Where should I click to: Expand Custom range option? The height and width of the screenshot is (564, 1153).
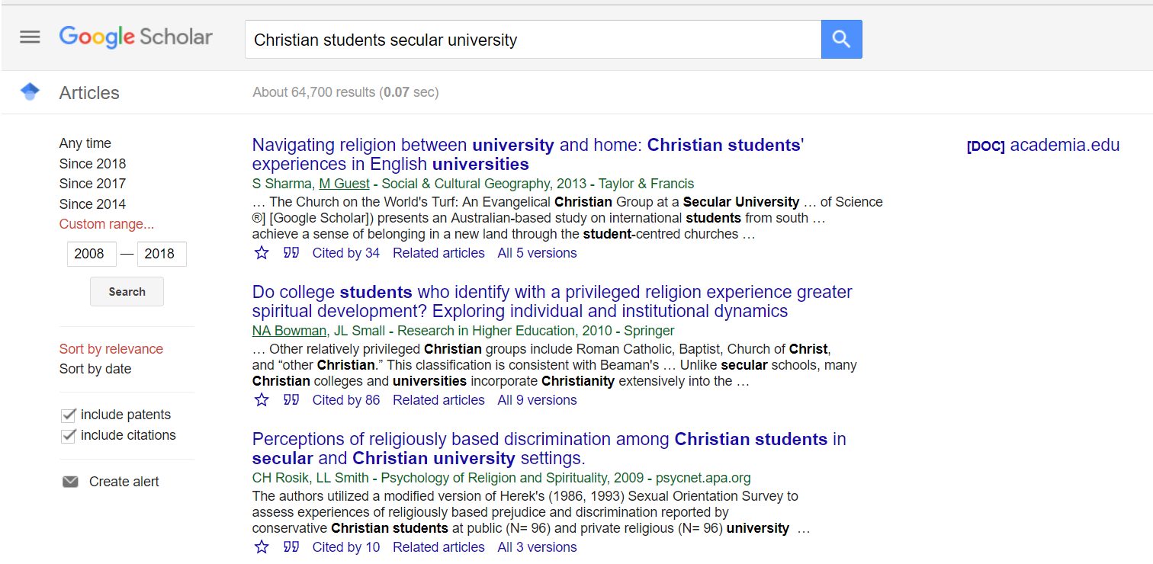tap(107, 224)
